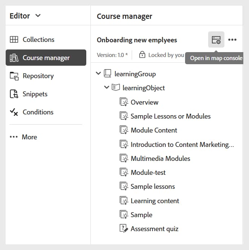Click the Collections grid icon
Image resolution: width=249 pixels, height=250 pixels.
point(14,40)
